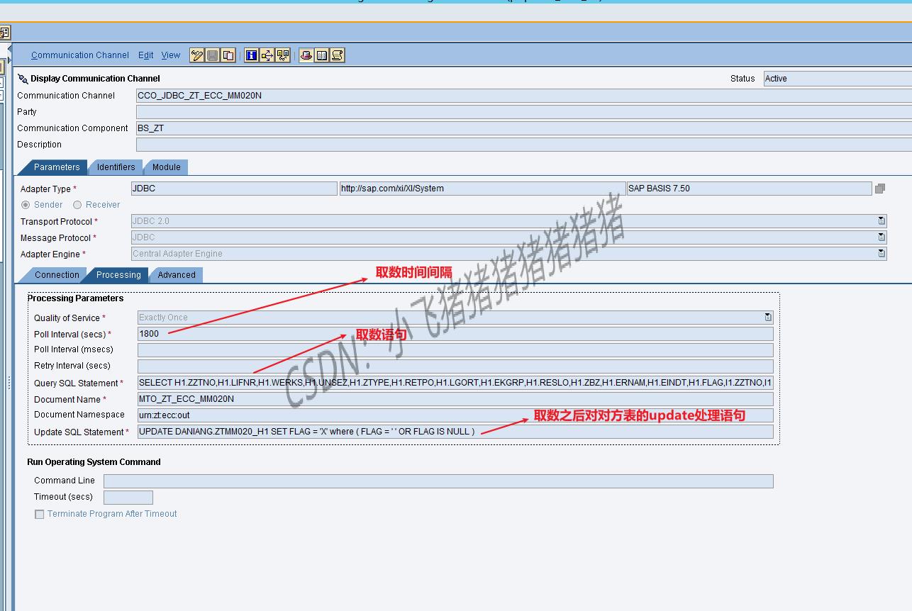
Task: Click the Command Line field
Action: (438, 481)
